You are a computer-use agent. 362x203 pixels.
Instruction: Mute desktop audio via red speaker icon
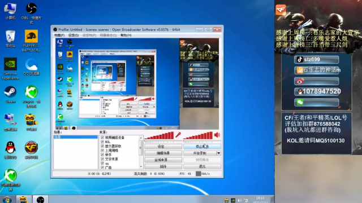(217, 135)
